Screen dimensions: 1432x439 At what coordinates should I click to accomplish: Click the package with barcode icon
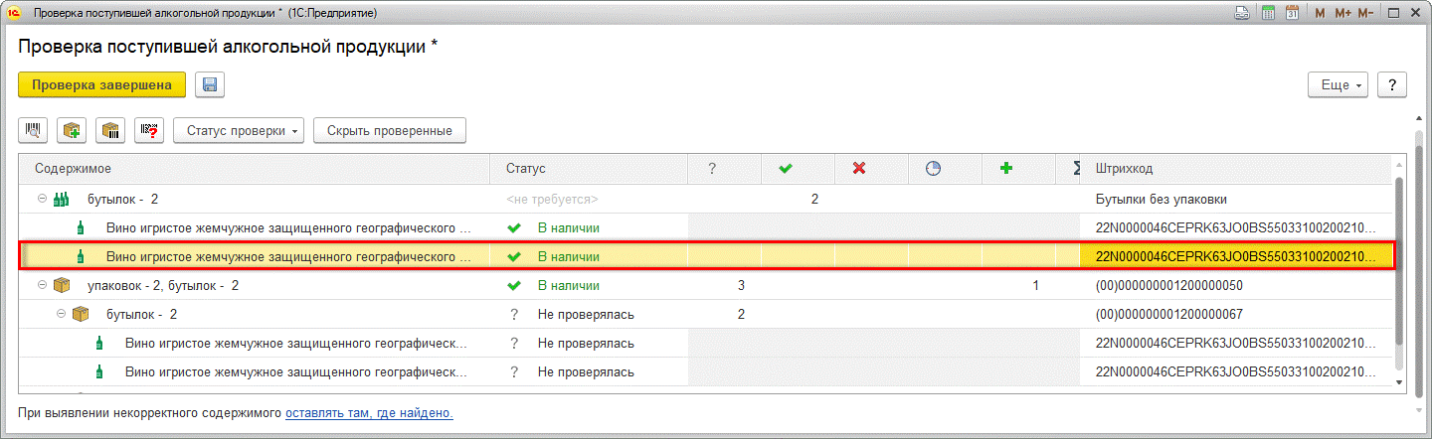click(110, 130)
